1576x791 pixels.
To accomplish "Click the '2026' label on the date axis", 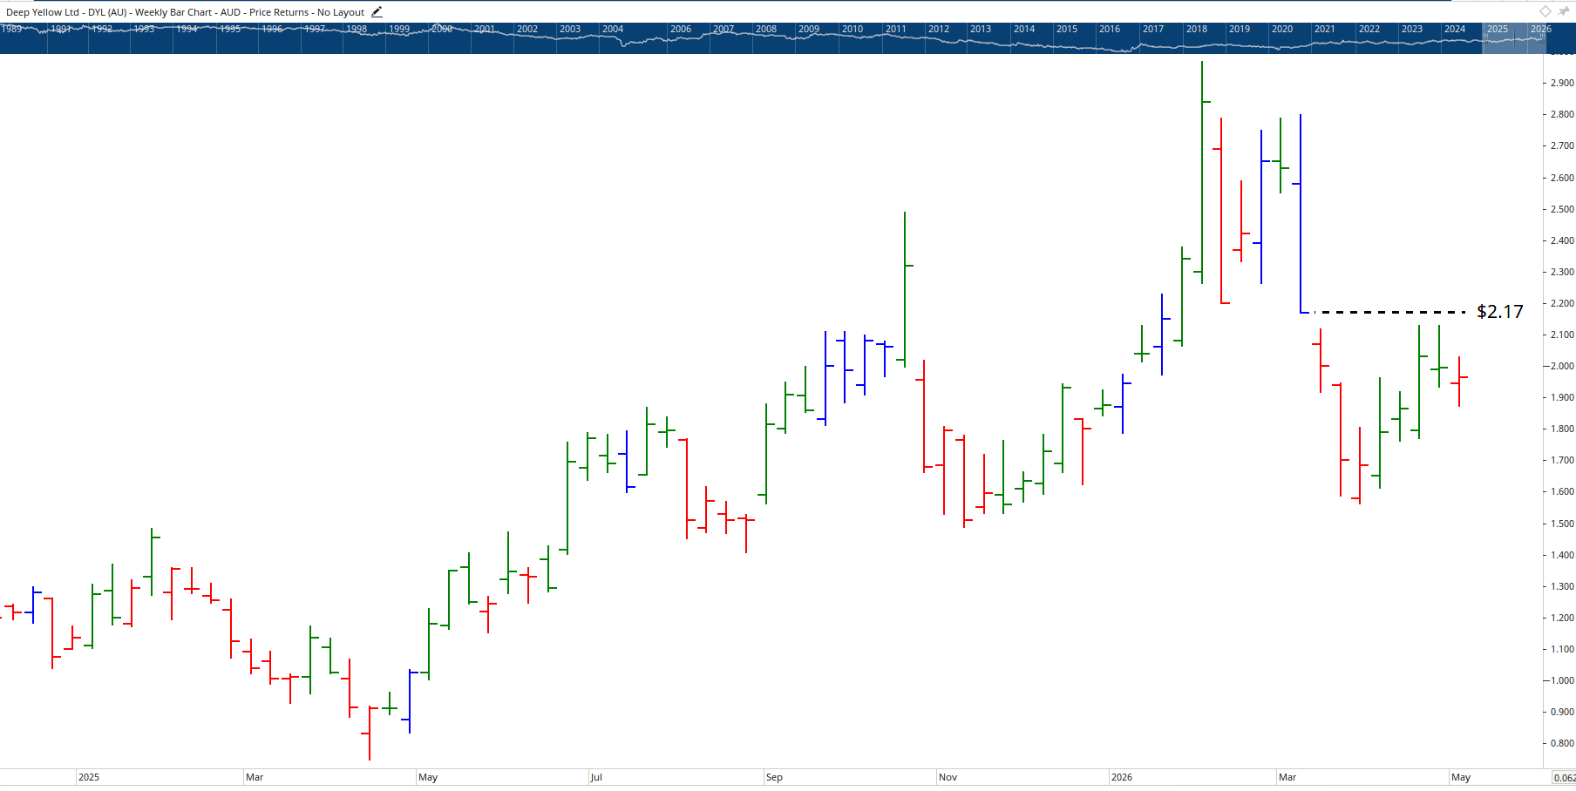I will [1122, 777].
